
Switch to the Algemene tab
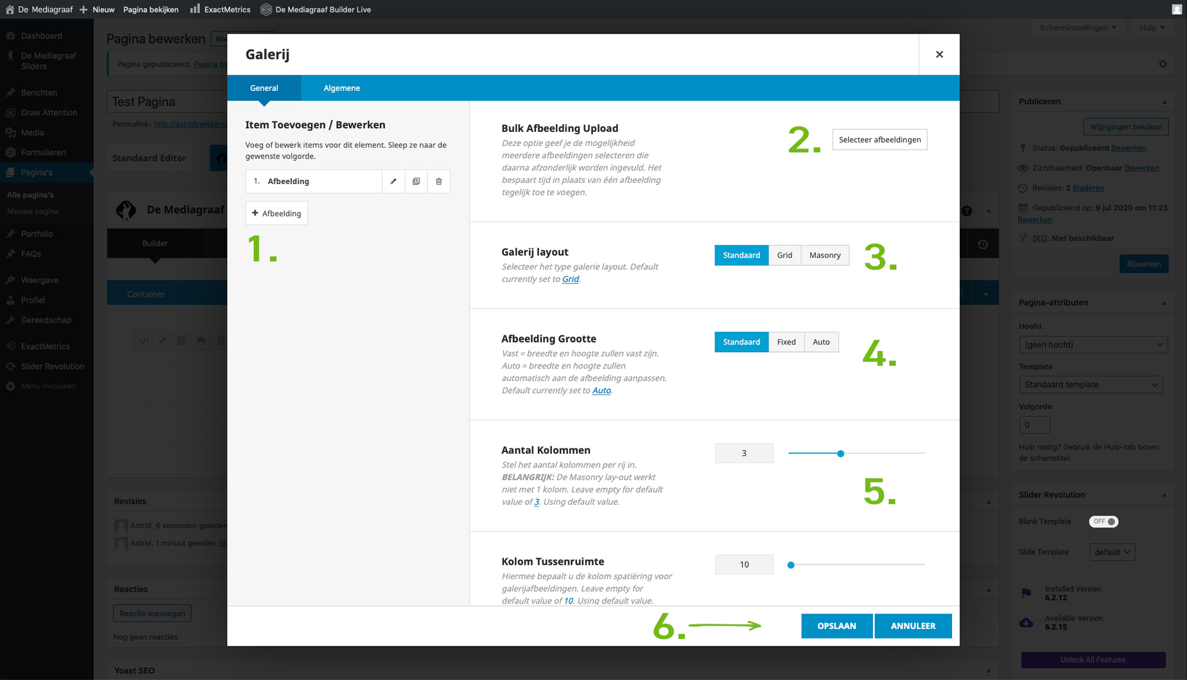tap(341, 88)
